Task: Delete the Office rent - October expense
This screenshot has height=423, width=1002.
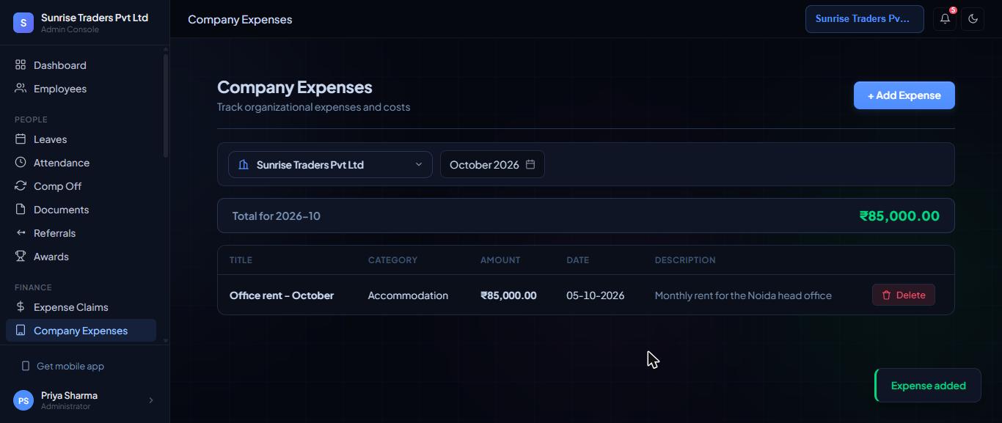Action: tap(903, 295)
